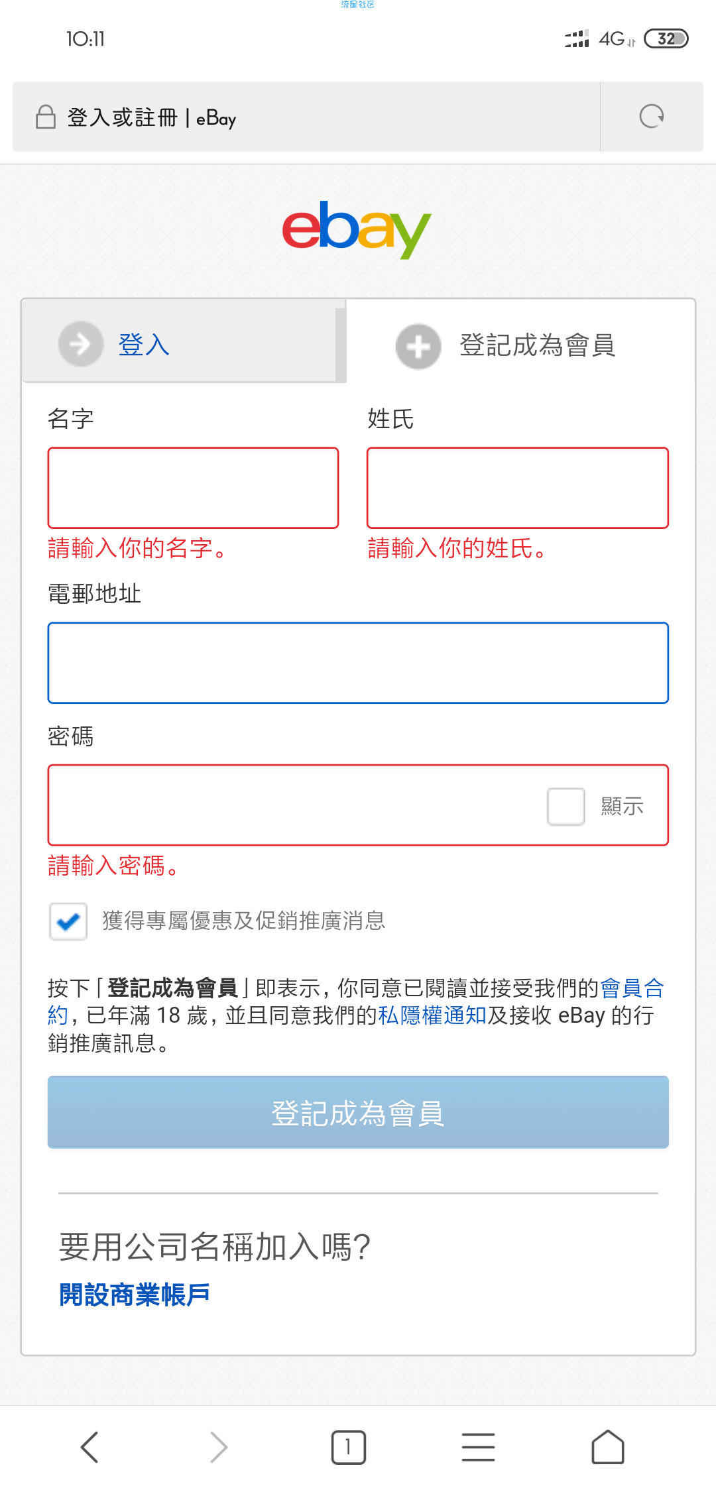Go to browser home page
This screenshot has height=1490, width=716.
coord(607,1447)
